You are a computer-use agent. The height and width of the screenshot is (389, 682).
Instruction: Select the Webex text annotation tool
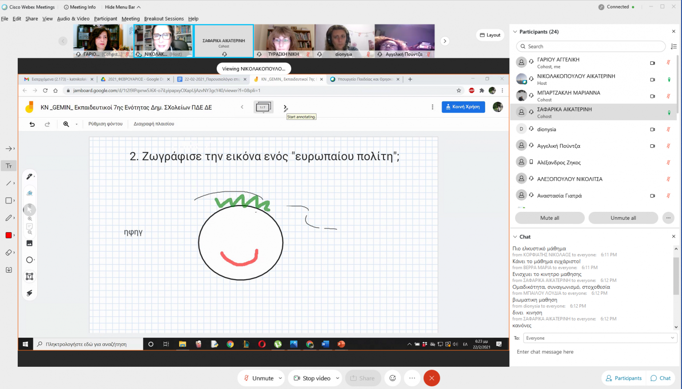point(8,166)
